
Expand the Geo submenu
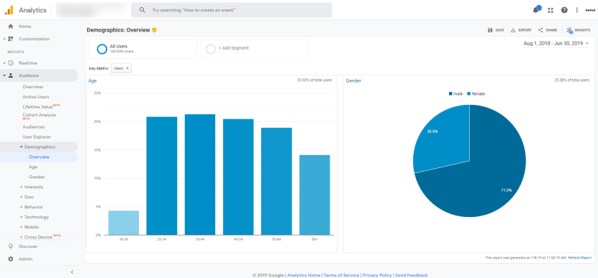click(22, 197)
